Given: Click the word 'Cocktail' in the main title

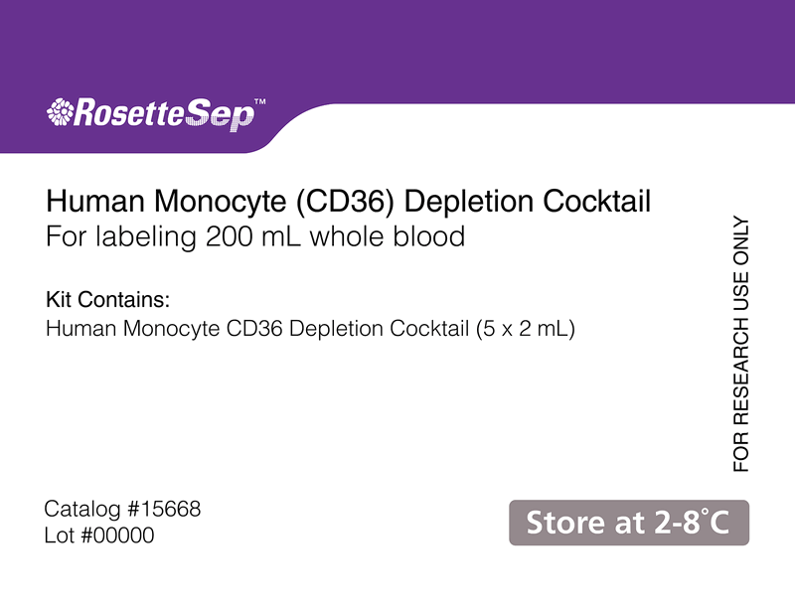Looking at the screenshot, I should 597,202.
